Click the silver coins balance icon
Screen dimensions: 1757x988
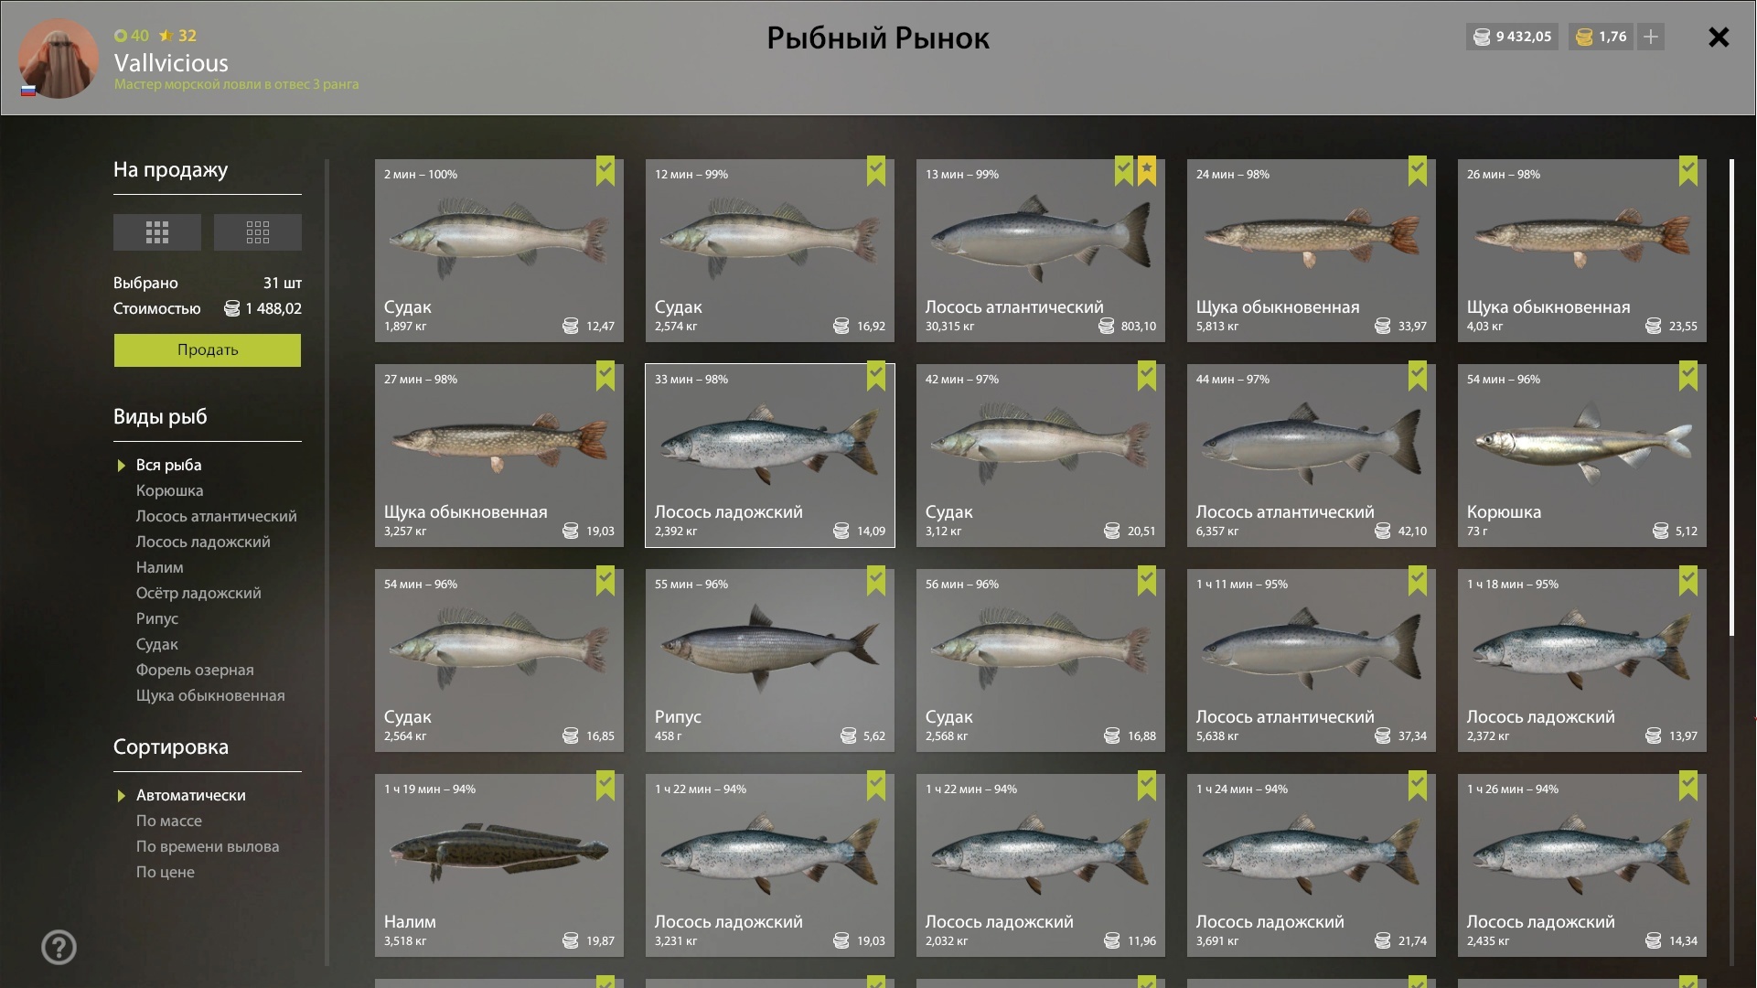click(1482, 37)
